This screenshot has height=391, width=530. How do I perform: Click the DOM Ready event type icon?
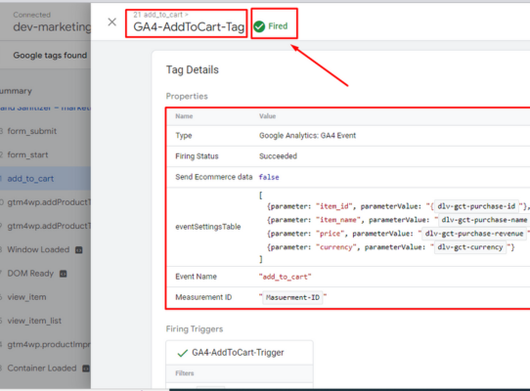[64, 274]
